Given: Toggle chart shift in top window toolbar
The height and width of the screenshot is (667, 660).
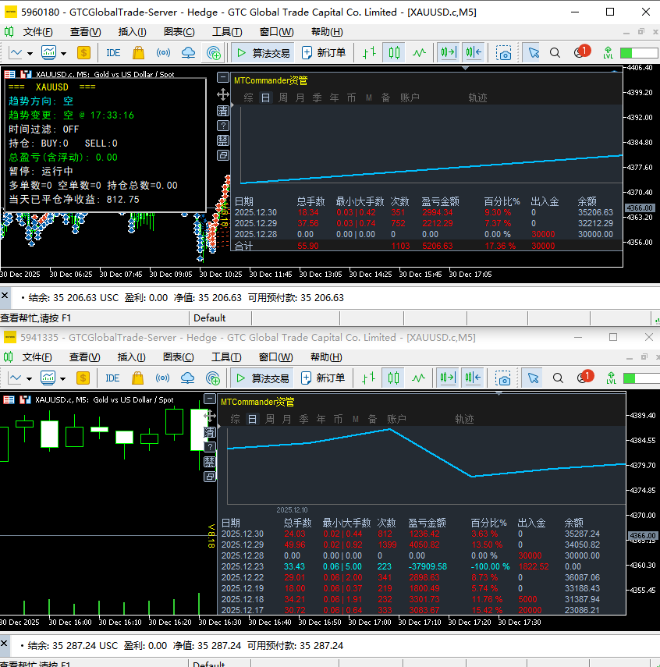Looking at the screenshot, I should click(474, 53).
